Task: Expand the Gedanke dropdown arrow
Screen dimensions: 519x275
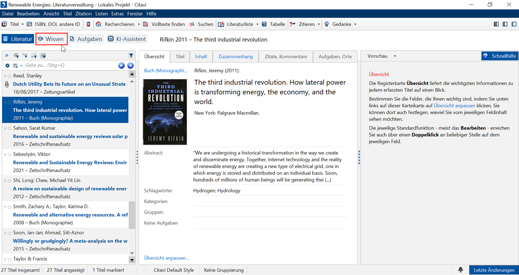Action: (355, 24)
